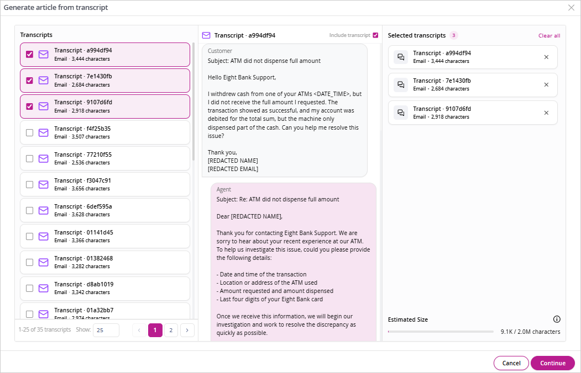
Task: Click the Continue button
Action: tap(553, 363)
